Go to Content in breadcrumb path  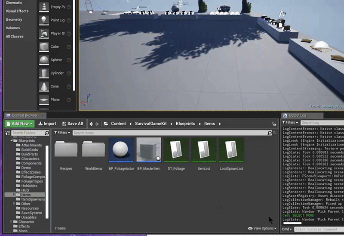click(x=118, y=124)
